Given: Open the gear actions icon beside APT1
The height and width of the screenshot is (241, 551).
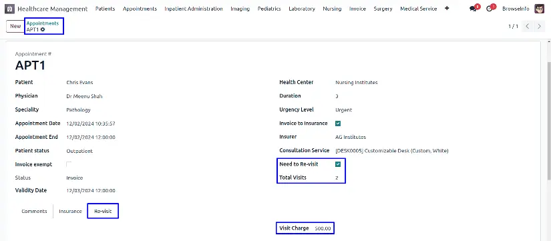Looking at the screenshot, I should pyautogui.click(x=43, y=30).
